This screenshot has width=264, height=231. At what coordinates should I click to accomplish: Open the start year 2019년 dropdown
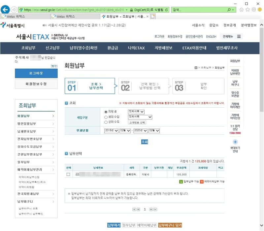pyautogui.click(x=111, y=131)
